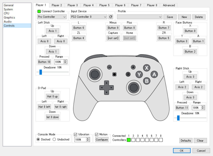The width and height of the screenshot is (213, 156).
Task: Click the motion Configure button
Action: (102, 139)
